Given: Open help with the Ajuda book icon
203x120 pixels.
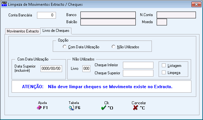Looking at the screenshot, I should click(39, 107).
